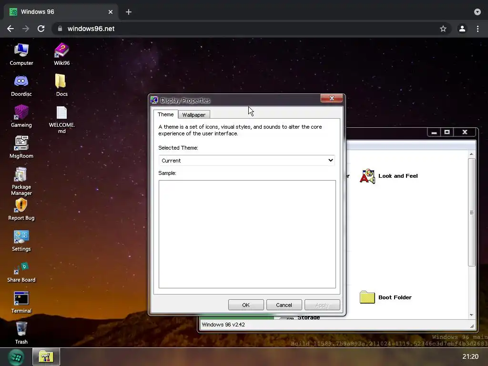This screenshot has width=488, height=366.
Task: Open the WELCOME.md file icon
Action: [61, 120]
